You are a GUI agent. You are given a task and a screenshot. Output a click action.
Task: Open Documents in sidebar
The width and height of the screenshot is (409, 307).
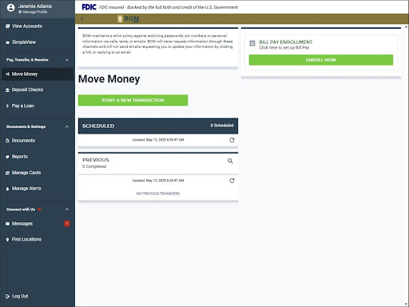(23, 141)
